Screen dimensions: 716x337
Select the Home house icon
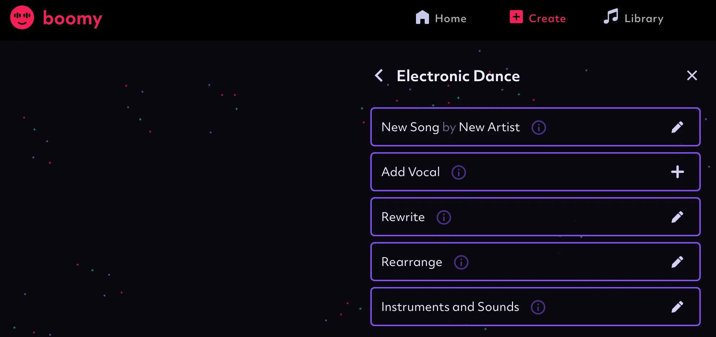422,17
